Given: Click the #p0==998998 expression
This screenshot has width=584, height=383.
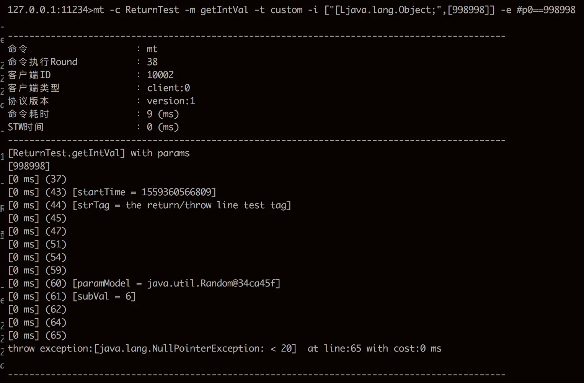Looking at the screenshot, I should pyautogui.click(x=546, y=10).
